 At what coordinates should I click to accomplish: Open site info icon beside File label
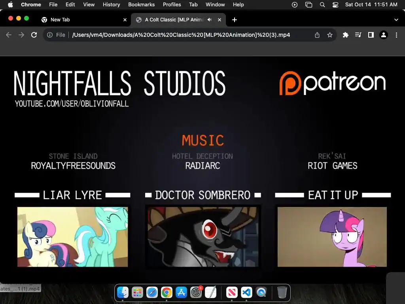pos(50,35)
